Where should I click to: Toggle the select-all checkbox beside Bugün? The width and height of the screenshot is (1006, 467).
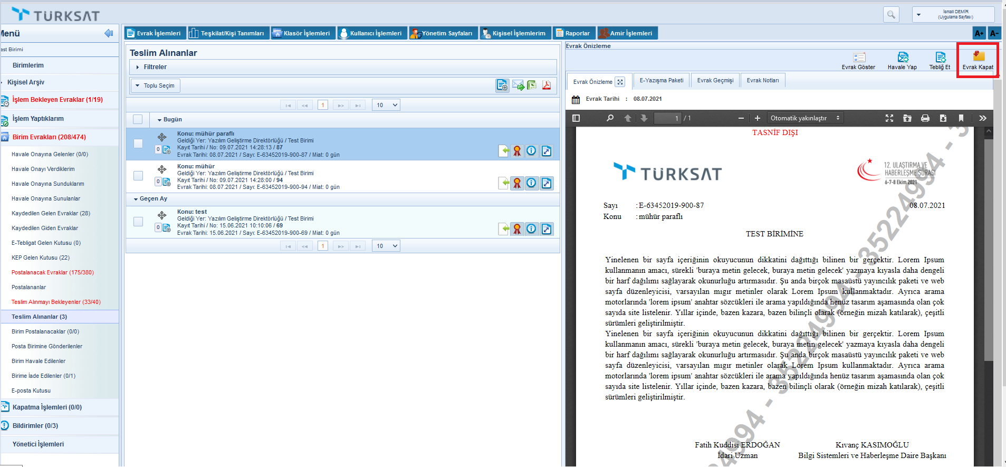[138, 119]
